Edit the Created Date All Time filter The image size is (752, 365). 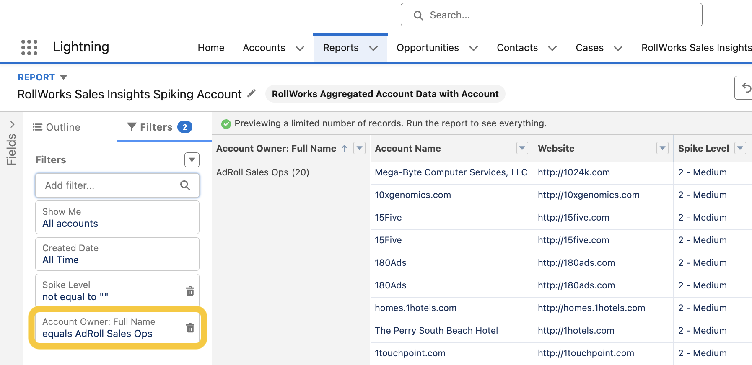coord(117,254)
